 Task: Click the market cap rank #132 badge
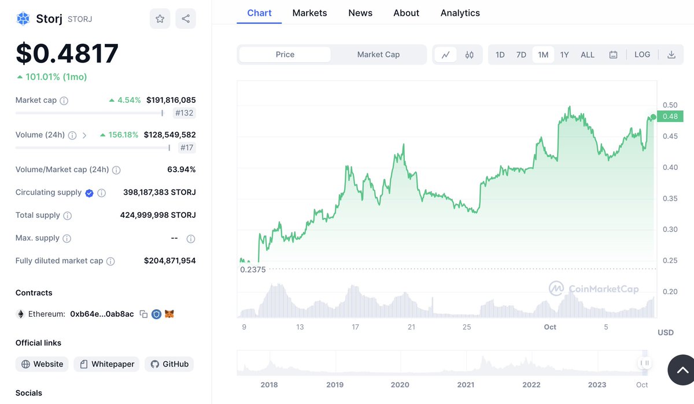coord(185,113)
